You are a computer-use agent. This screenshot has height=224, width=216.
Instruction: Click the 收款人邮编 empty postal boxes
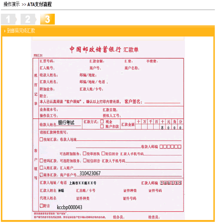(x=170, y=147)
